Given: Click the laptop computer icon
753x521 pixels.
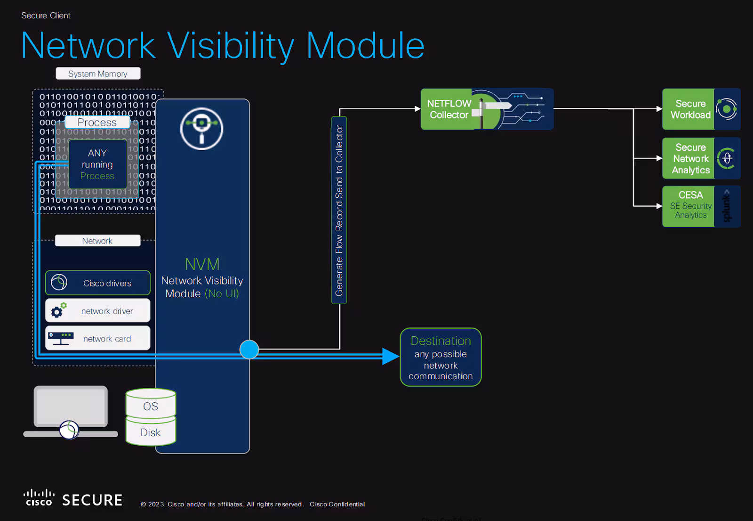Looking at the screenshot, I should click(71, 412).
